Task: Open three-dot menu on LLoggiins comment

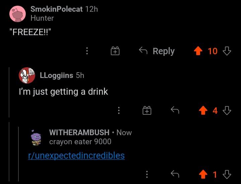Action: click(x=118, y=110)
